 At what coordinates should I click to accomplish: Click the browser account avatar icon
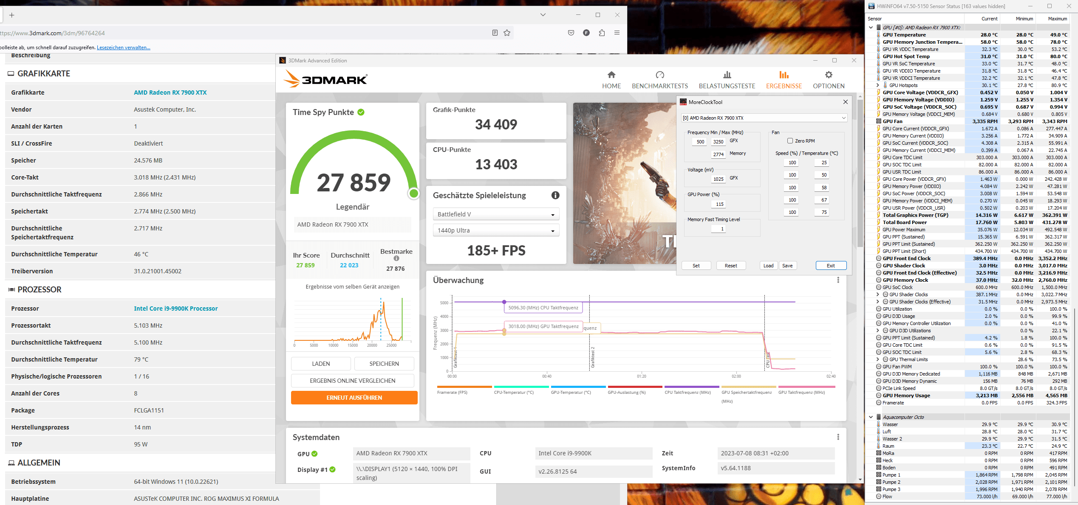[586, 33]
